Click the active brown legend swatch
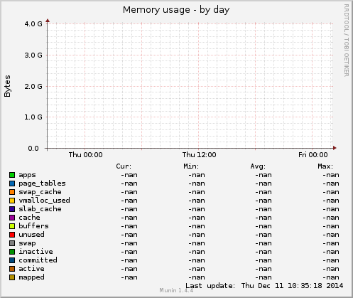The image size is (353, 298). [x=12, y=269]
